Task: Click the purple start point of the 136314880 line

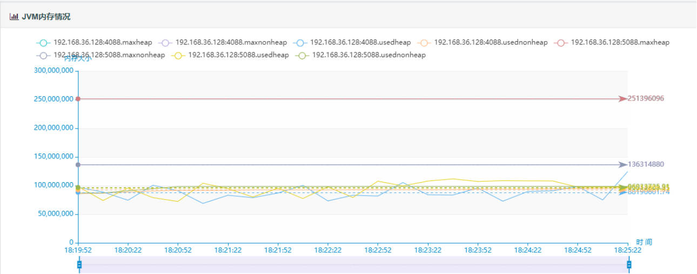Action: click(x=78, y=164)
